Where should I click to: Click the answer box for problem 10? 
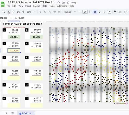(36, 92)
